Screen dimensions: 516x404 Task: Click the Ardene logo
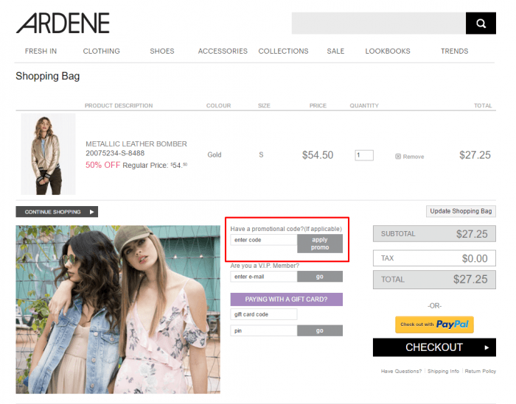tap(63, 24)
